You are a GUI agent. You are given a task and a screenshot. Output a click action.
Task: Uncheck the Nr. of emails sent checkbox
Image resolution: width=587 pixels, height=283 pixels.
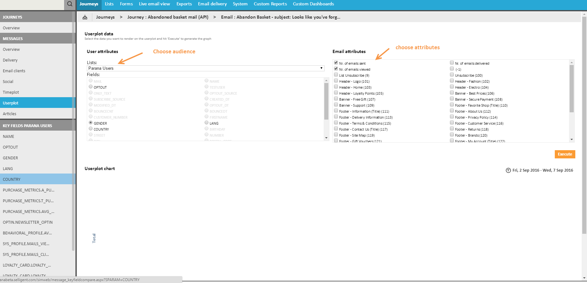point(336,63)
